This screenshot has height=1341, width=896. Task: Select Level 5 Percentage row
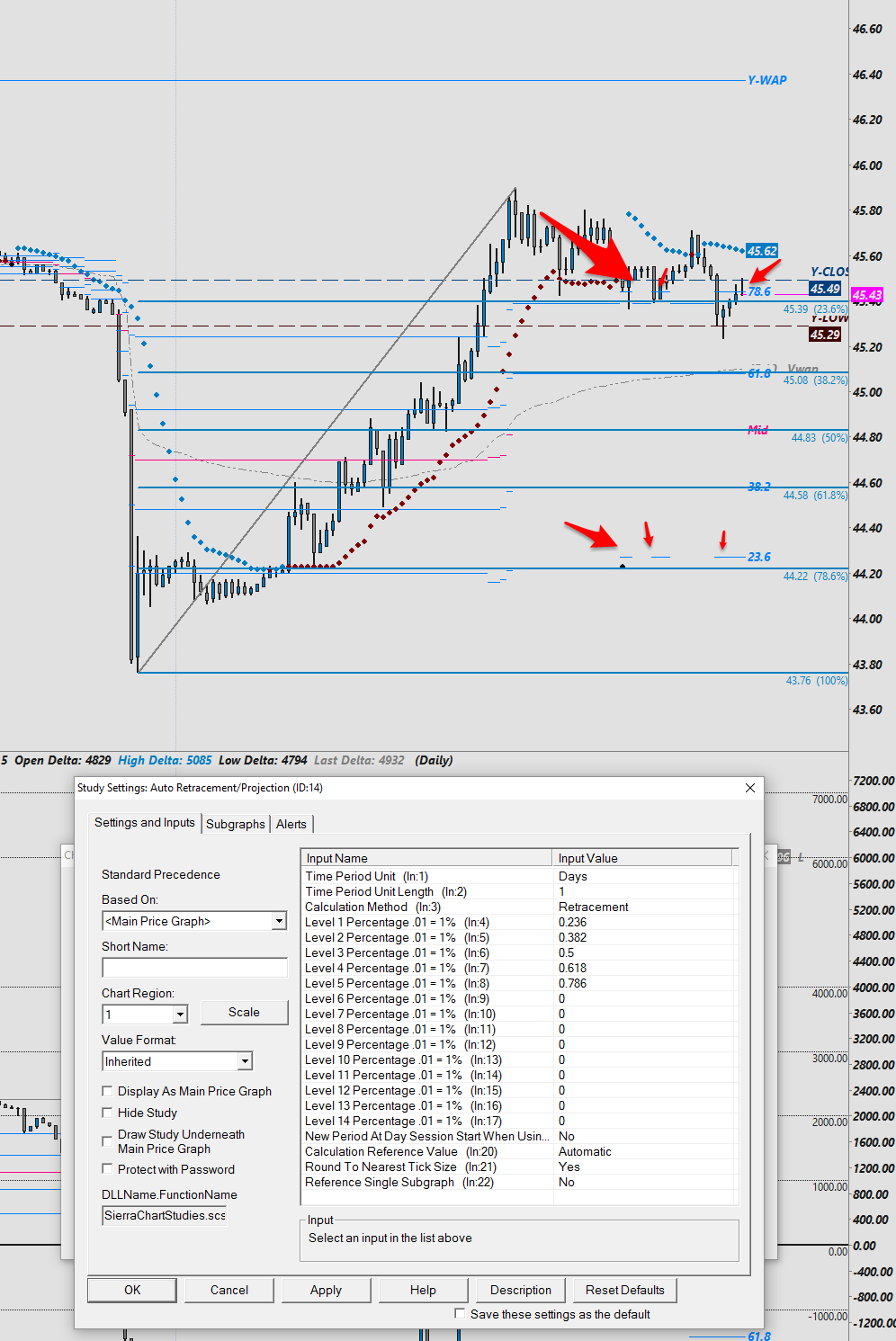tap(519, 983)
